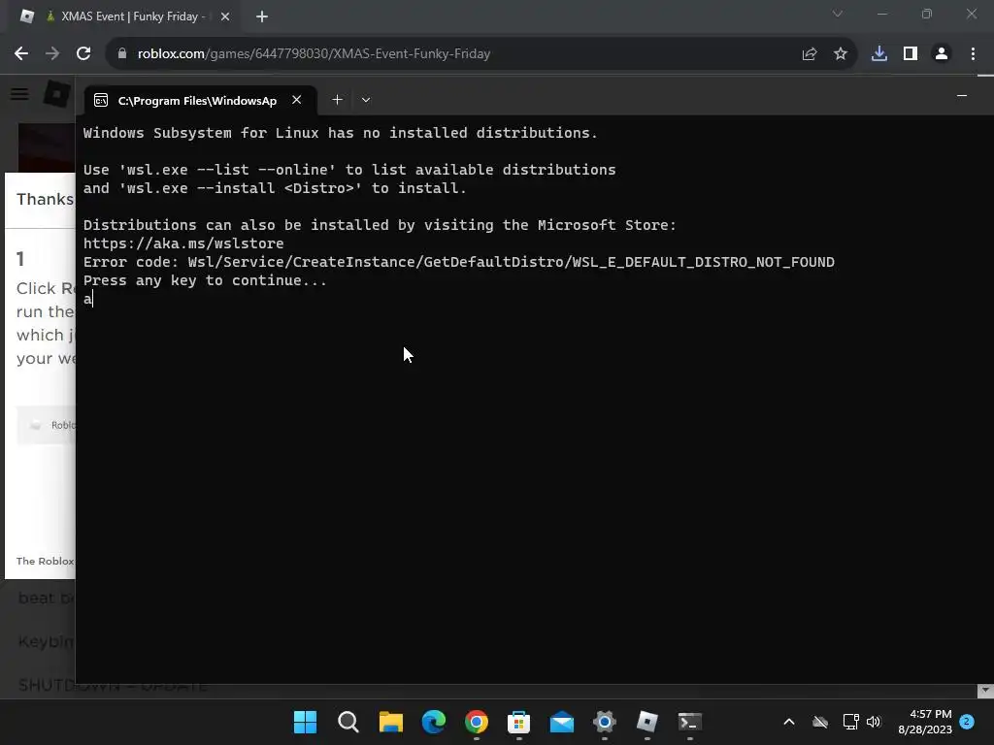
Task: Open Chrome tab search chevron
Action: pos(838,14)
